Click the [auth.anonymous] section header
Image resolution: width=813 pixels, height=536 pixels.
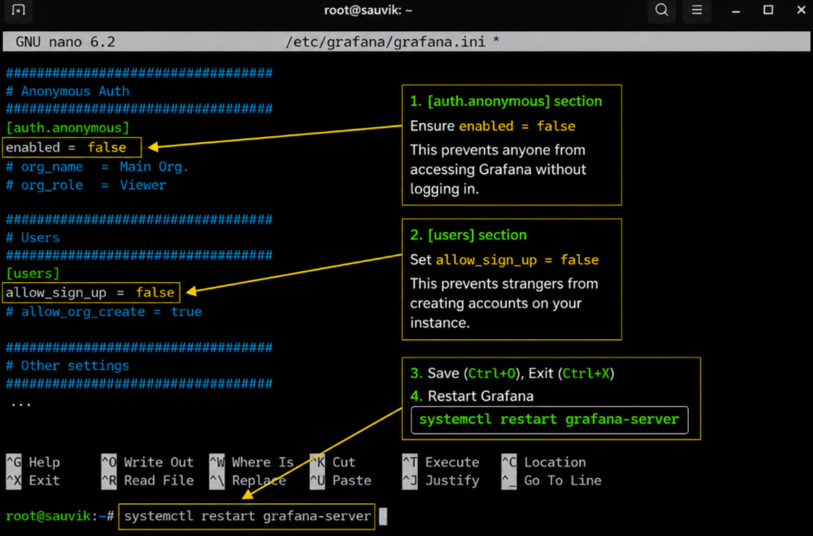click(68, 128)
